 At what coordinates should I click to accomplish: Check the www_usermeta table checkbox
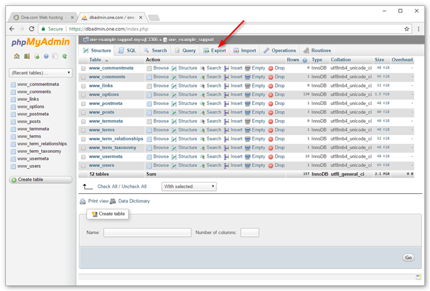pos(83,157)
